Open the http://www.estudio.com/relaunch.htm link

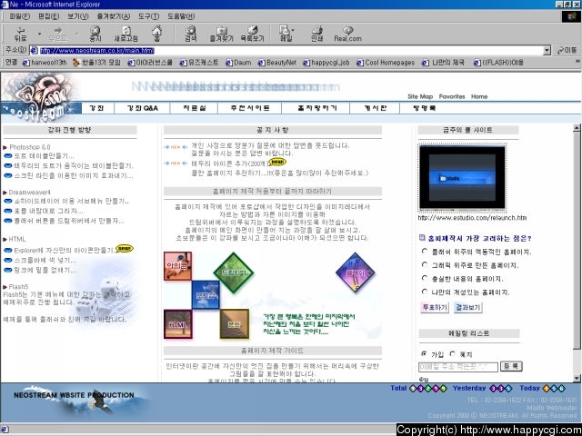click(472, 218)
